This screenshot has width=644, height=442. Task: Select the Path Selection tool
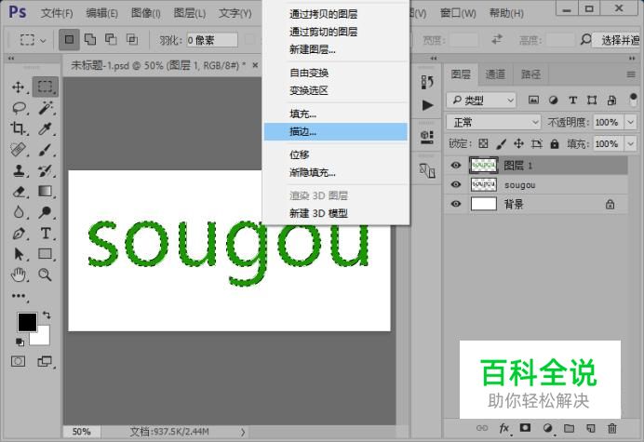tap(19, 254)
